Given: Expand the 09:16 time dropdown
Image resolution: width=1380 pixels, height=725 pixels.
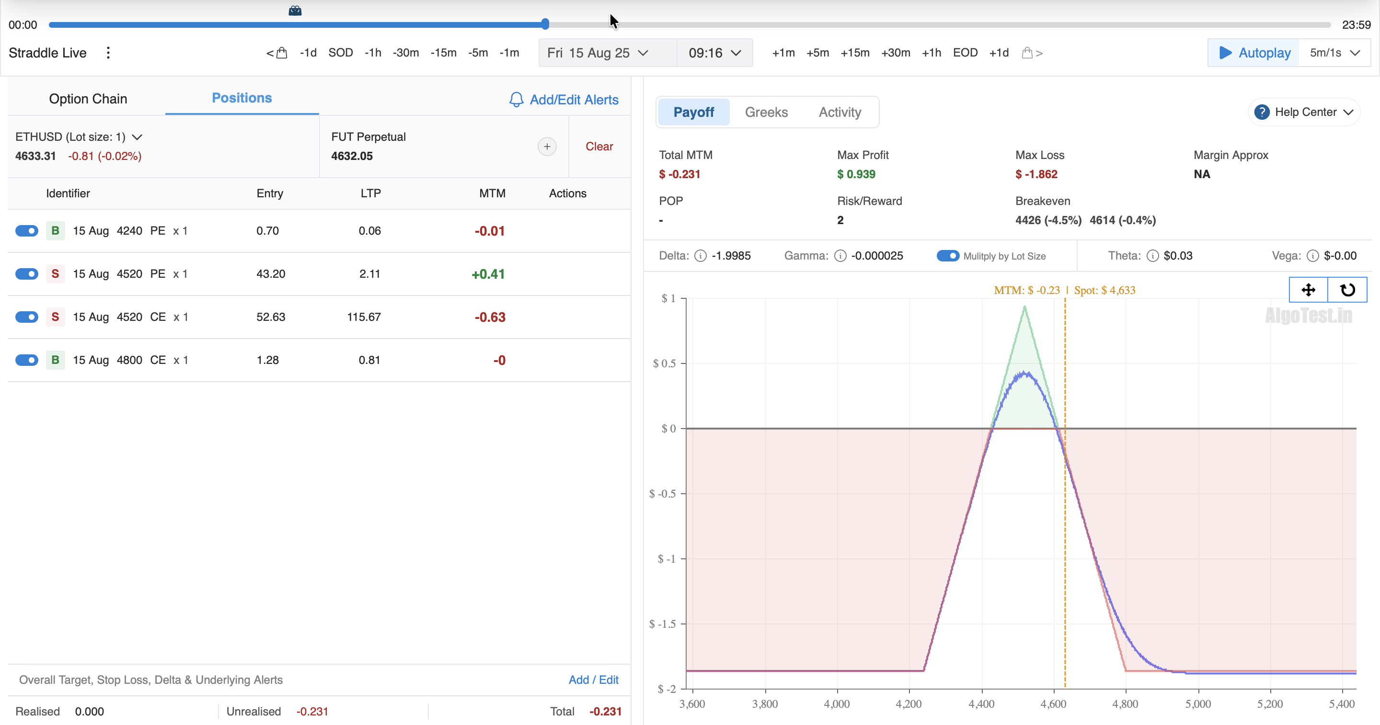Looking at the screenshot, I should pos(714,53).
